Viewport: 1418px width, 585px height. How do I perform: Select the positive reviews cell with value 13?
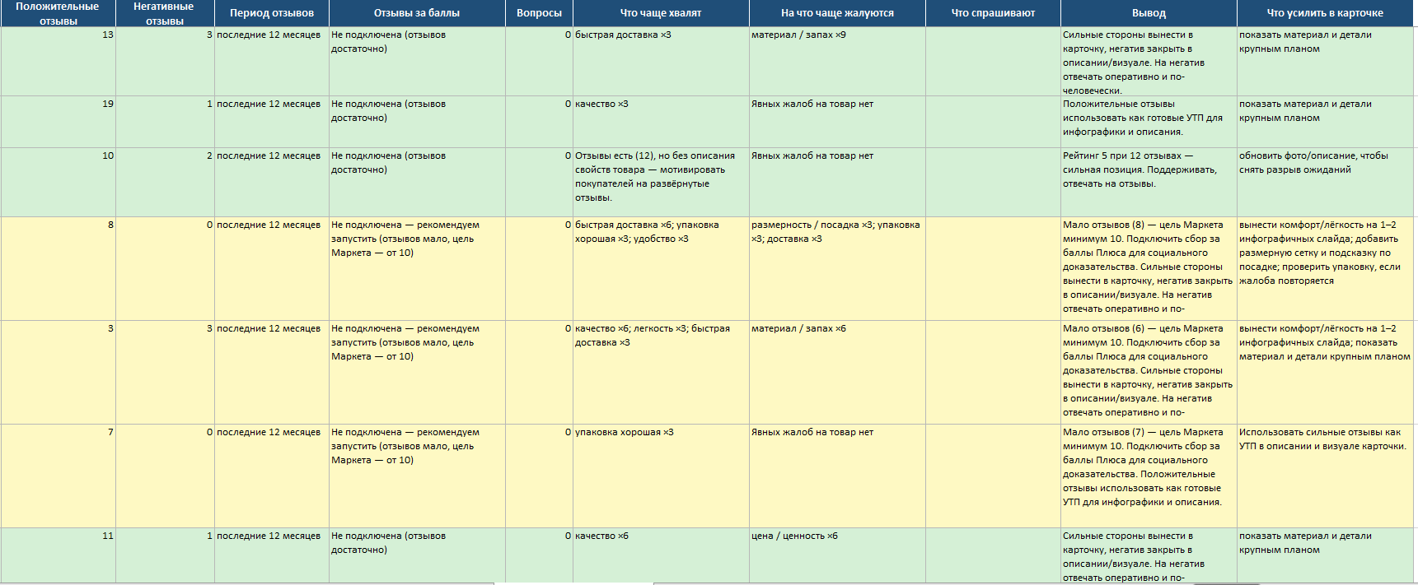click(58, 62)
